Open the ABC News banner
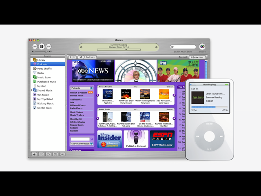 [x=93, y=71]
